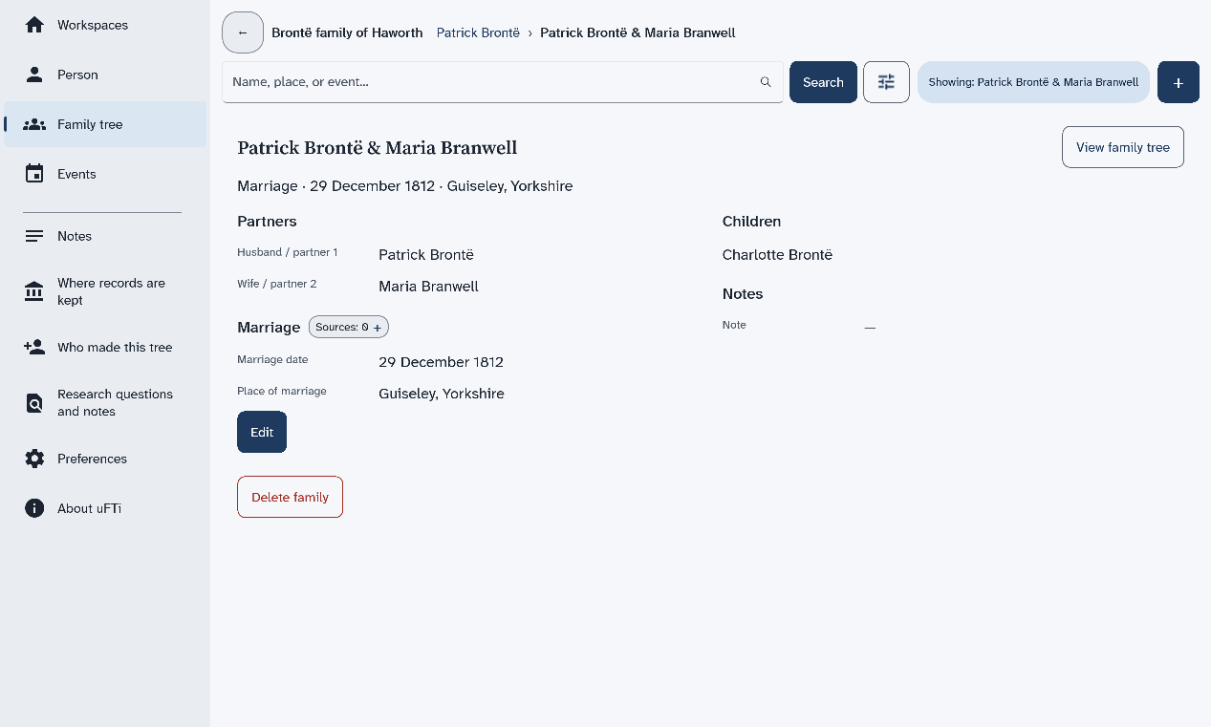
Task: Open View family tree
Action: pos(1123,147)
